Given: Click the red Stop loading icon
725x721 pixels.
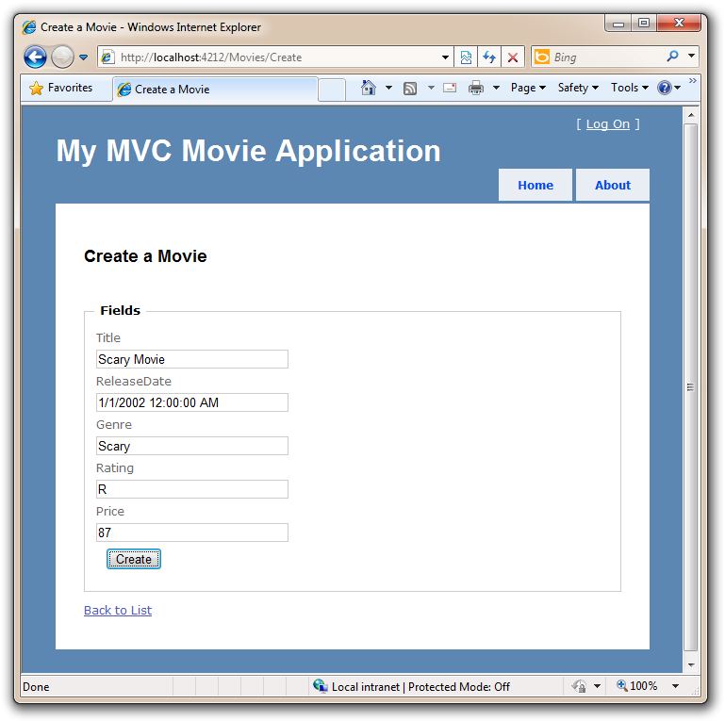Looking at the screenshot, I should pos(513,57).
